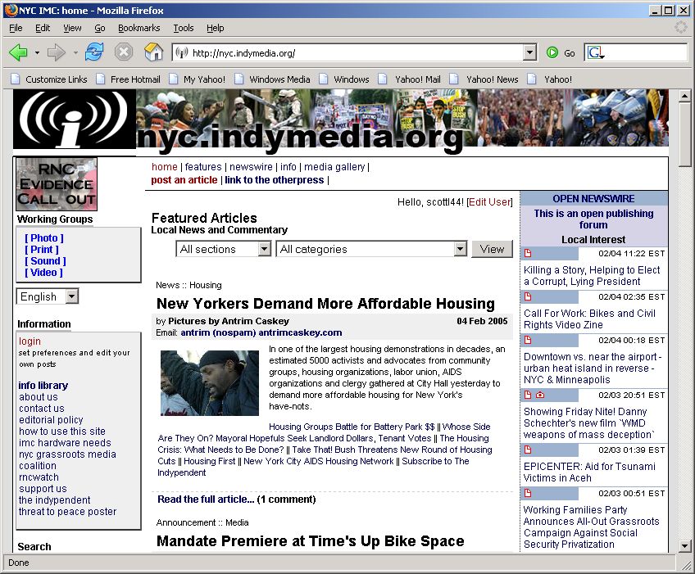Click the Forward navigation arrow

tap(56, 52)
